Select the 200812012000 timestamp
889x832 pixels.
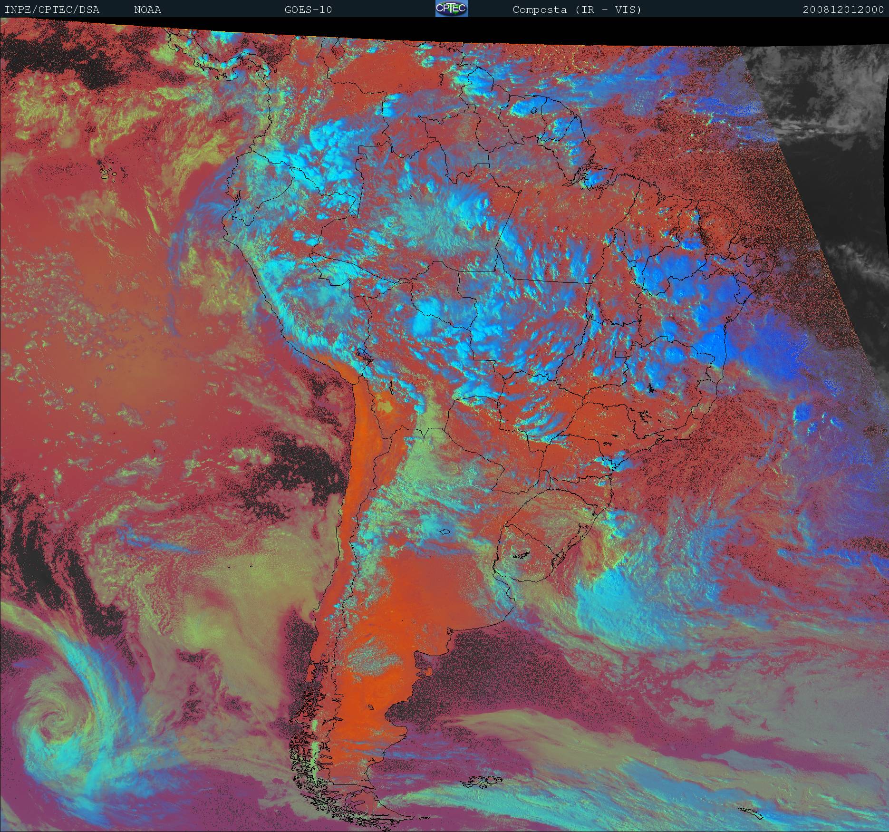click(843, 10)
